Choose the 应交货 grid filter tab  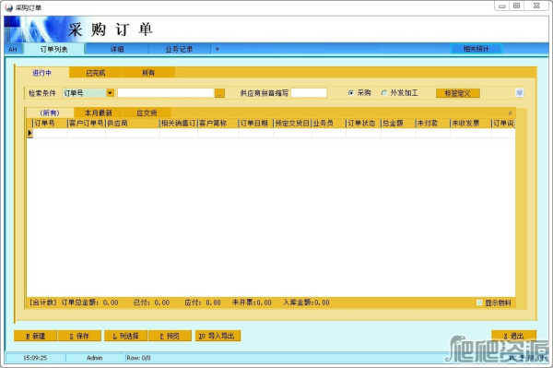coord(147,113)
